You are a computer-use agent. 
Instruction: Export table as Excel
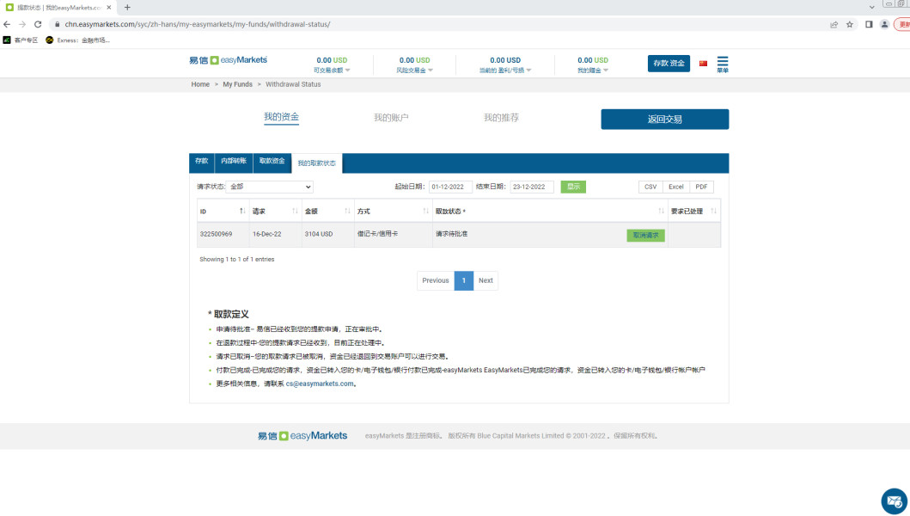pyautogui.click(x=676, y=187)
